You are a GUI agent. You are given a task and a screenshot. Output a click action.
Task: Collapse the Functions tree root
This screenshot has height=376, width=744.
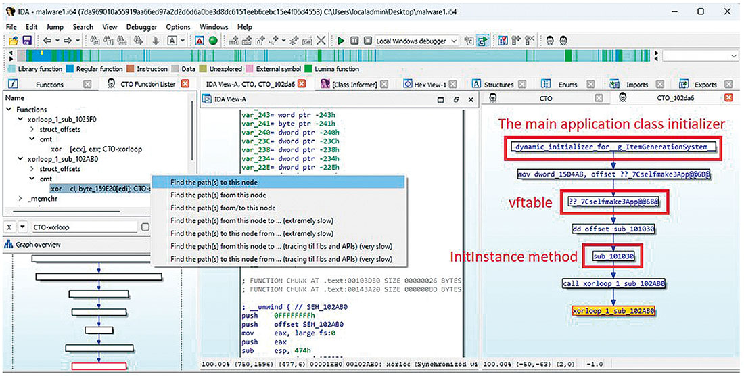(9, 109)
